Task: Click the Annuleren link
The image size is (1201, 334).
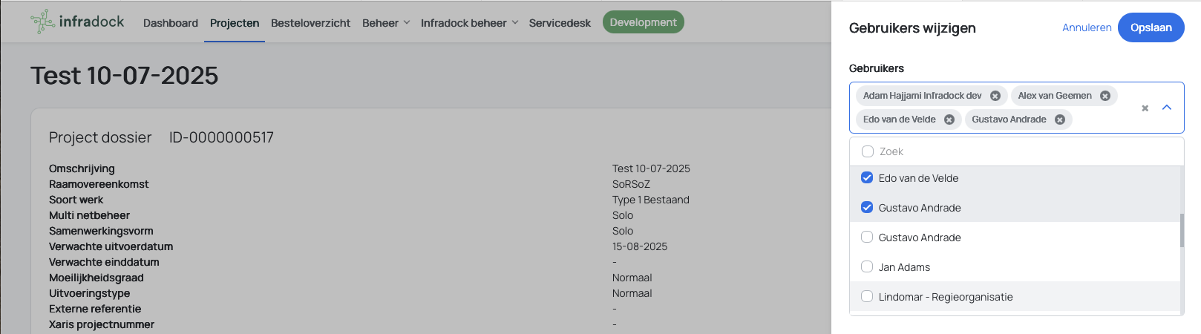Action: pos(1087,27)
